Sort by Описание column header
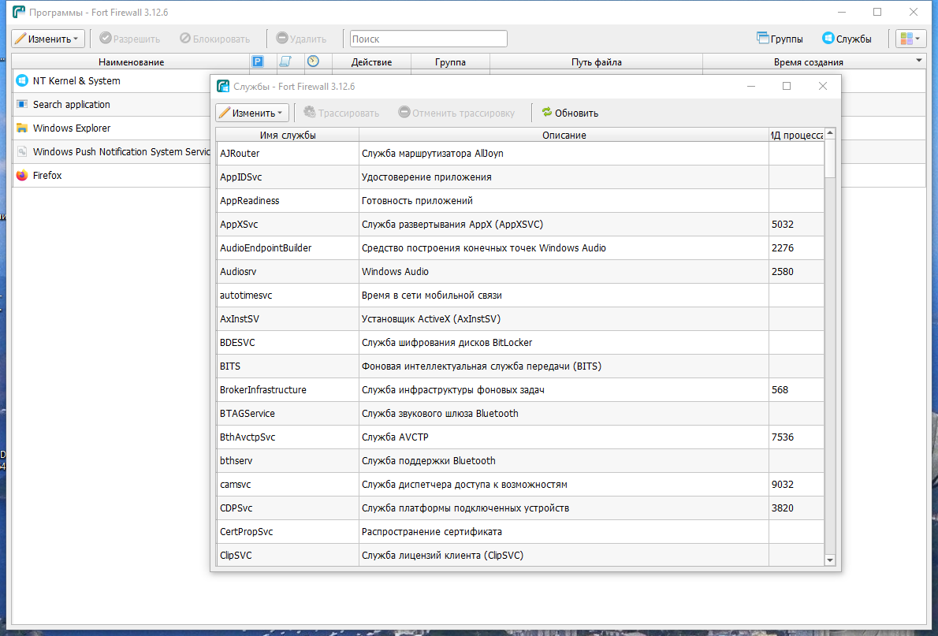This screenshot has width=938, height=636. (564, 135)
